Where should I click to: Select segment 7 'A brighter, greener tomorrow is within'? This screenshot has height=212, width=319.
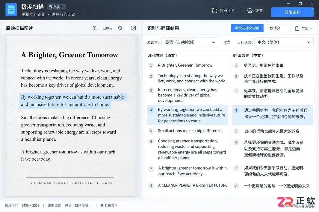(192, 171)
